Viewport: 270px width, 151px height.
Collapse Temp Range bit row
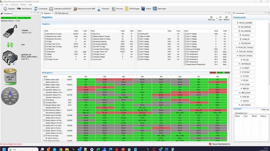point(44,100)
